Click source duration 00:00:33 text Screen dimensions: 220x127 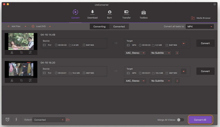pos(62,45)
